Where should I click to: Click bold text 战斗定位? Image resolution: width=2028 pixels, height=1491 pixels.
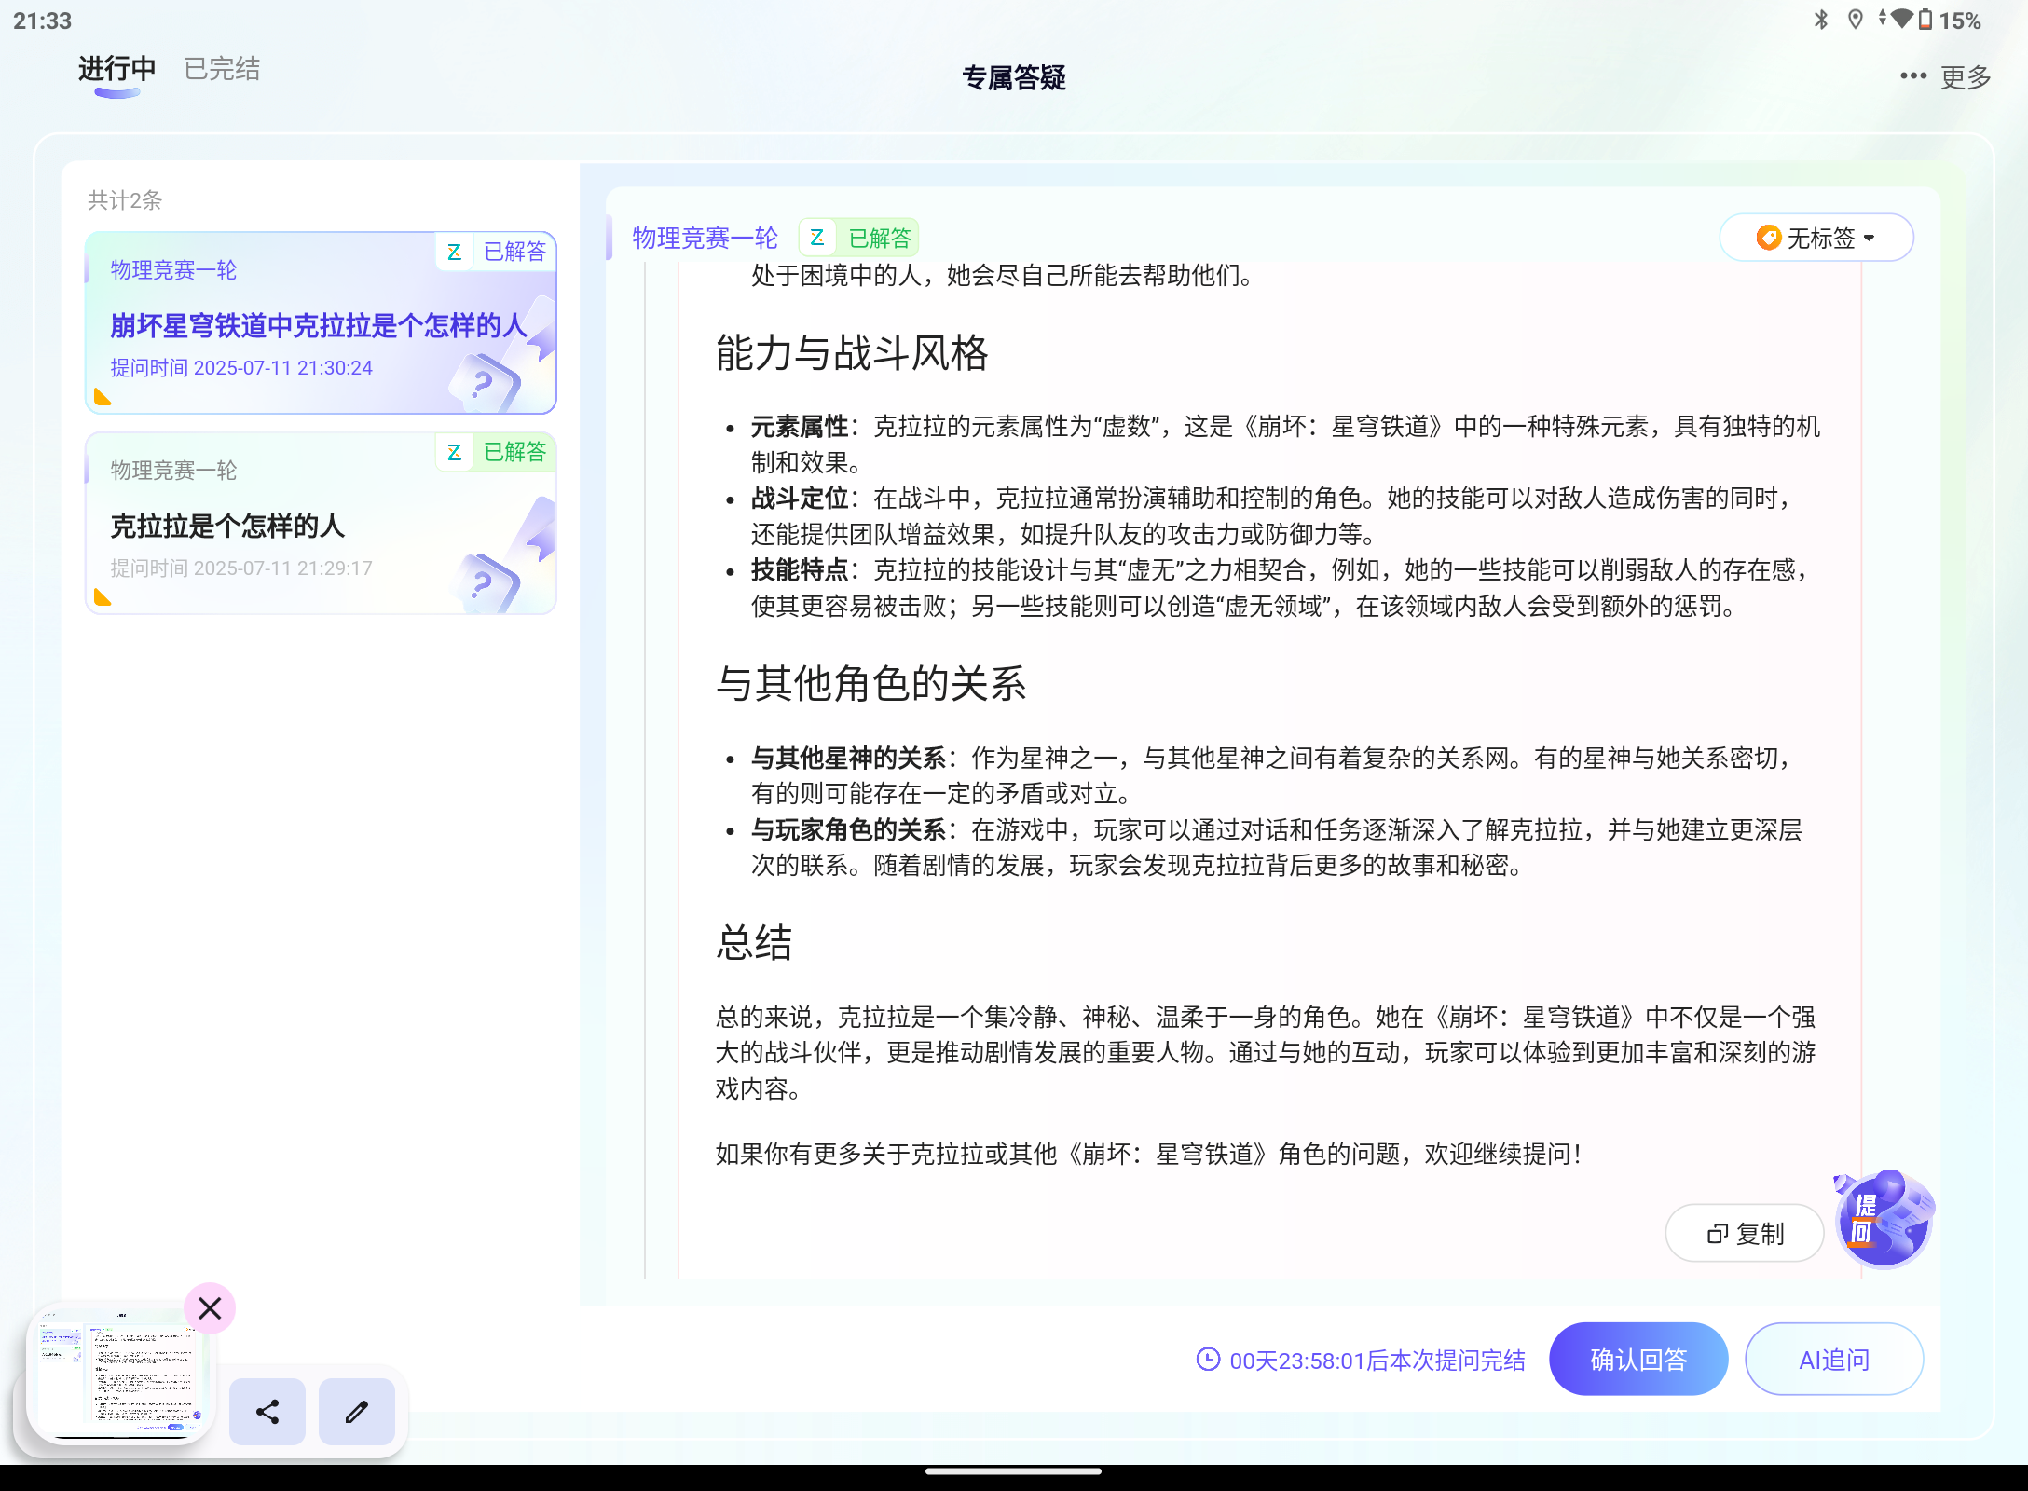coord(800,499)
